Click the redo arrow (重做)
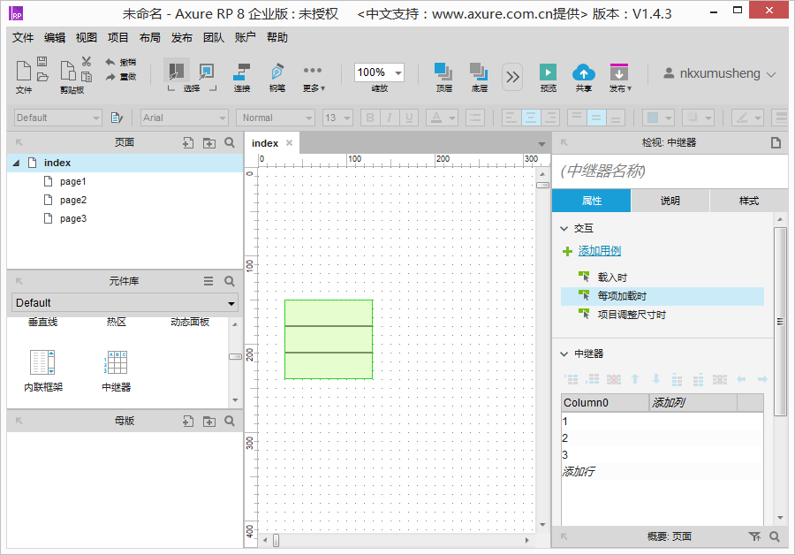Screen dimensions: 795x555 [x=110, y=77]
